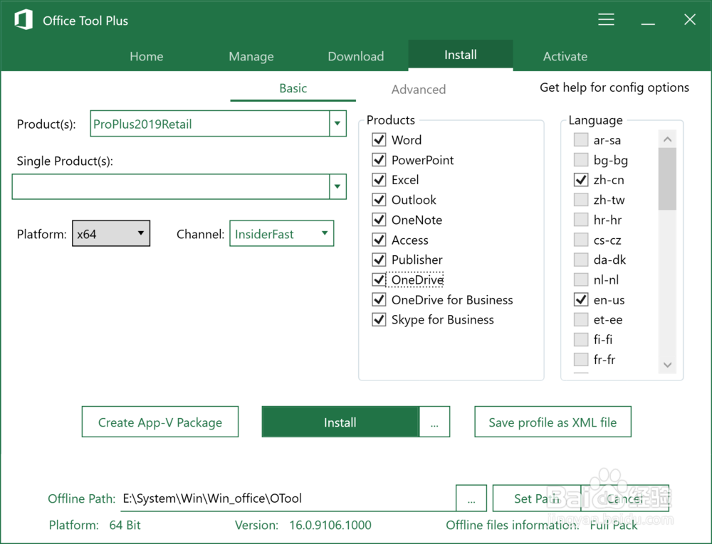Uncheck OneDrive for Business checkbox
Screen dimensions: 712x544
(379, 299)
